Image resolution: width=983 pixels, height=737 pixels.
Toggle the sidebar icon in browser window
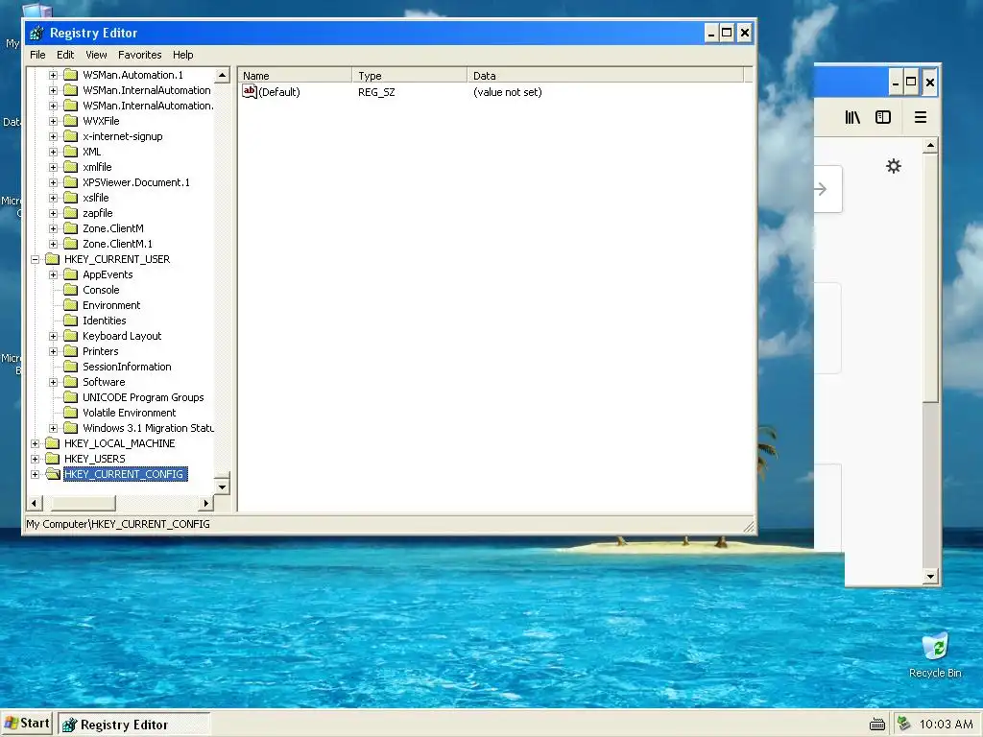[x=883, y=117]
